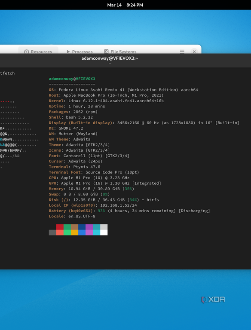Click the Theme line Adwaita [GTK2/3/4]
The width and height of the screenshot is (251, 330).
(79, 144)
